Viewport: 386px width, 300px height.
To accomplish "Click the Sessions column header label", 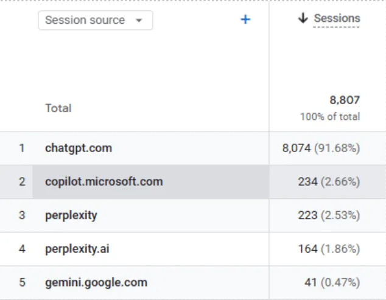I will (x=337, y=19).
